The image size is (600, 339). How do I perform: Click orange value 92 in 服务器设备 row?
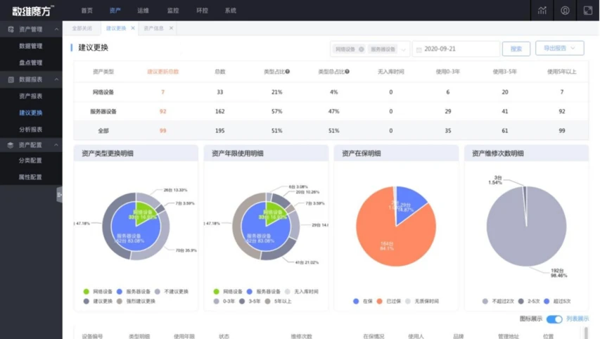(163, 111)
